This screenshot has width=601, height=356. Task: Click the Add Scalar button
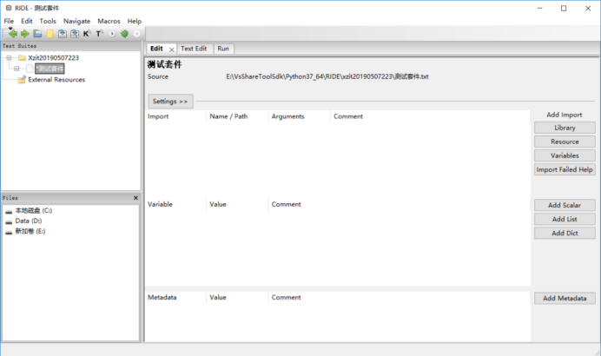[565, 205]
